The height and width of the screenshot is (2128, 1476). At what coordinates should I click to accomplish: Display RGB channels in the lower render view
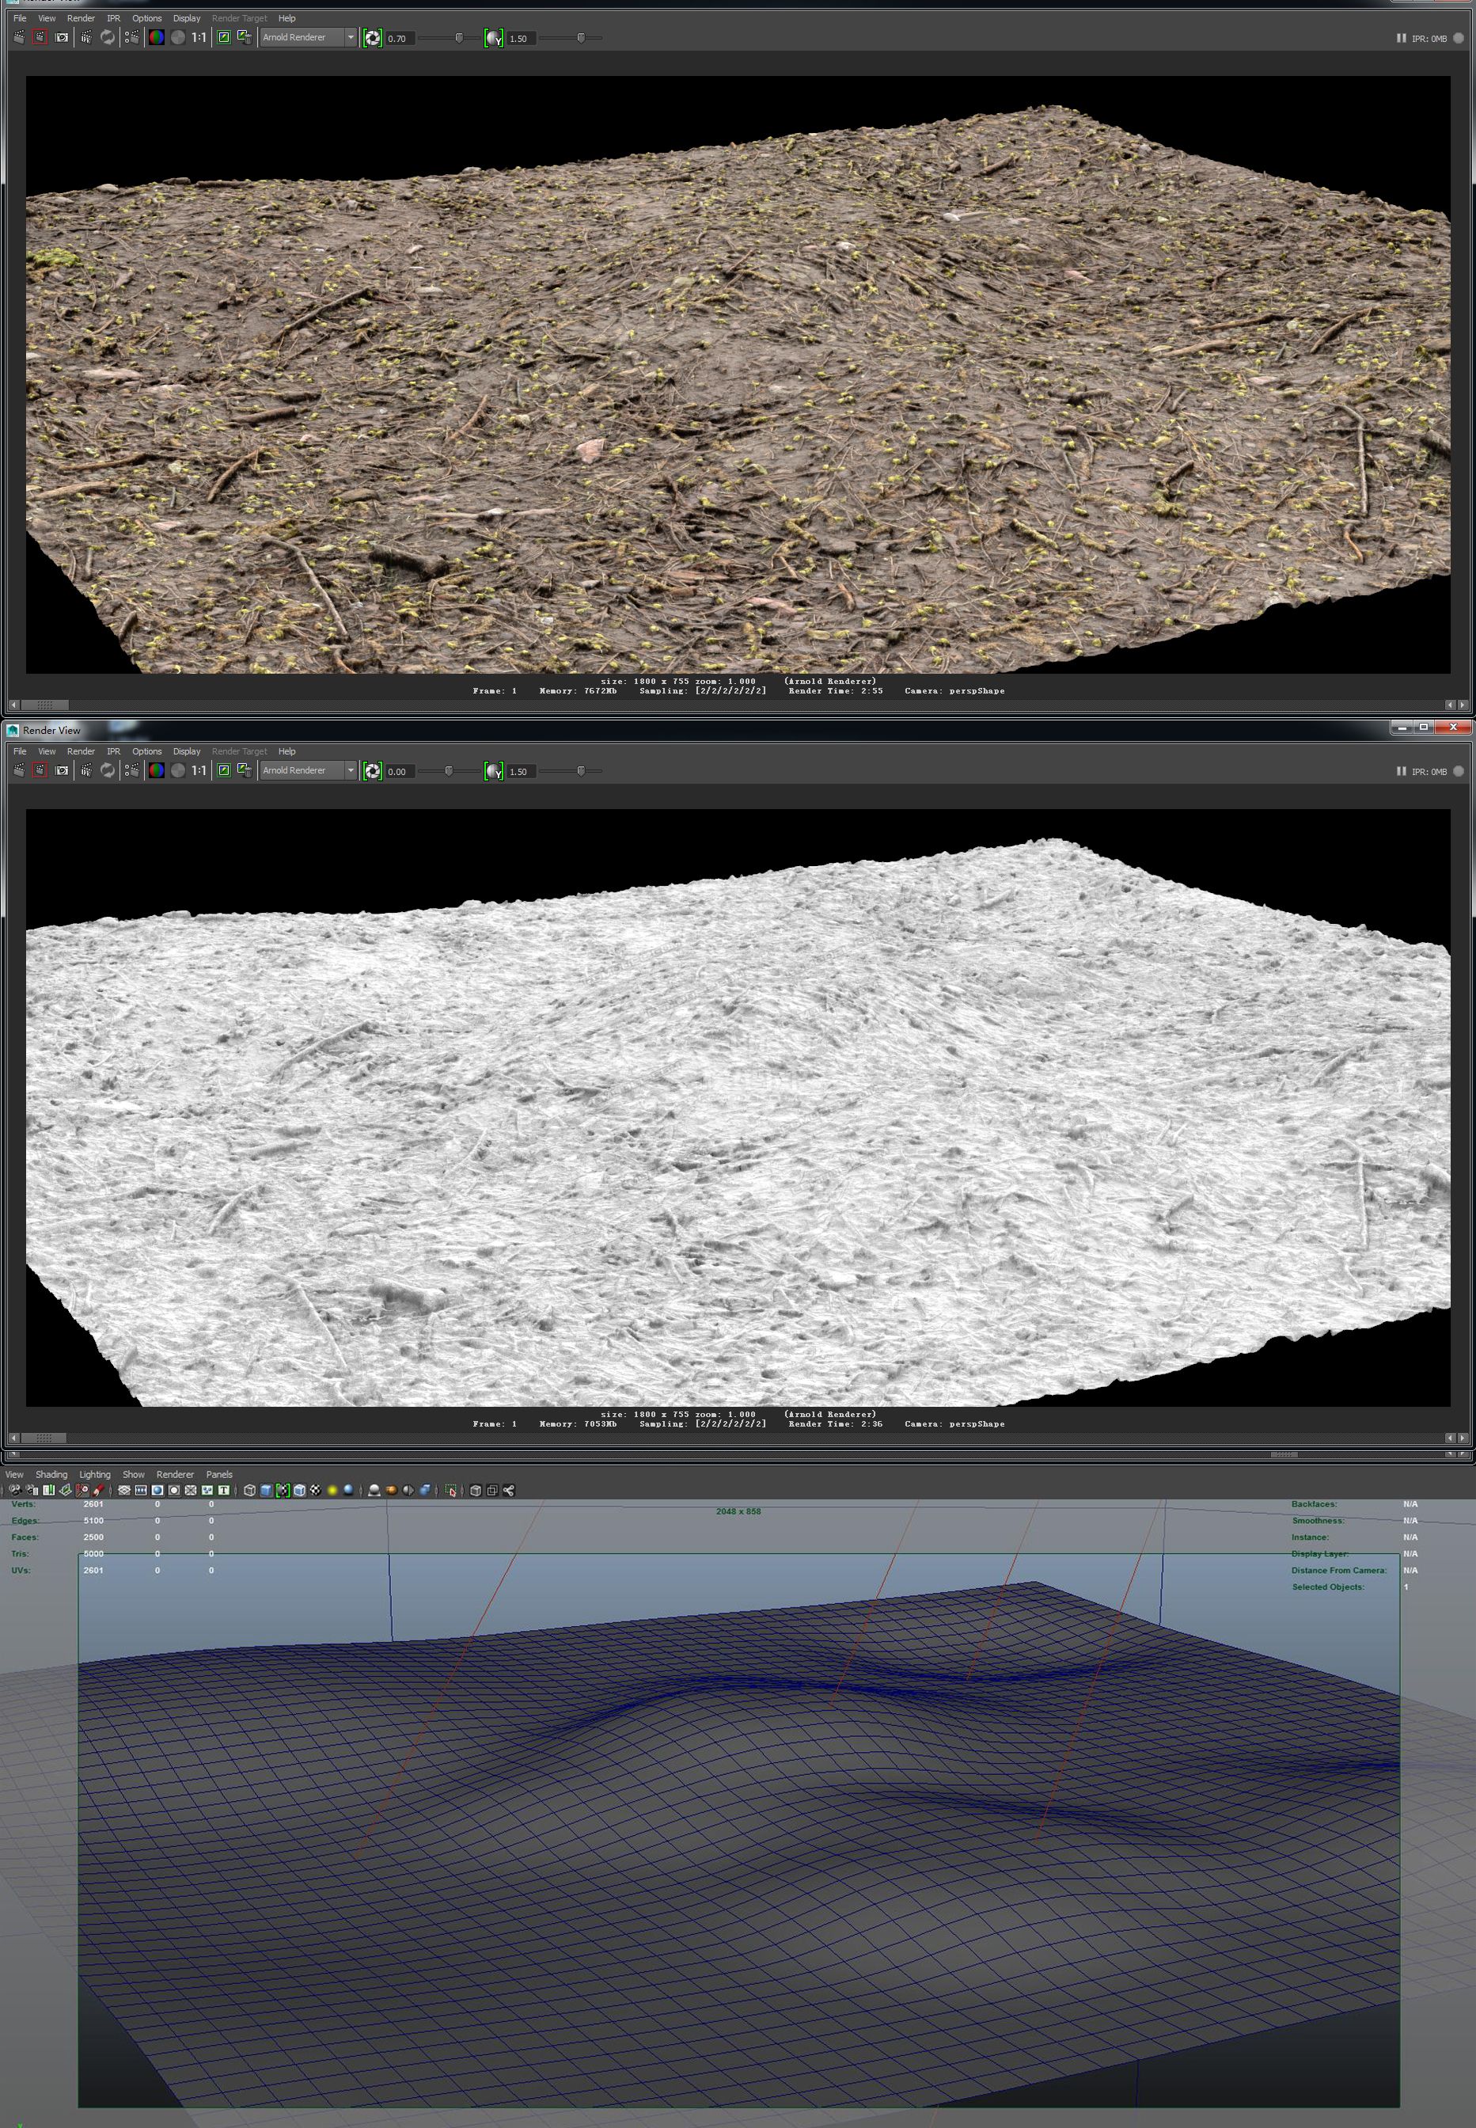pyautogui.click(x=156, y=770)
